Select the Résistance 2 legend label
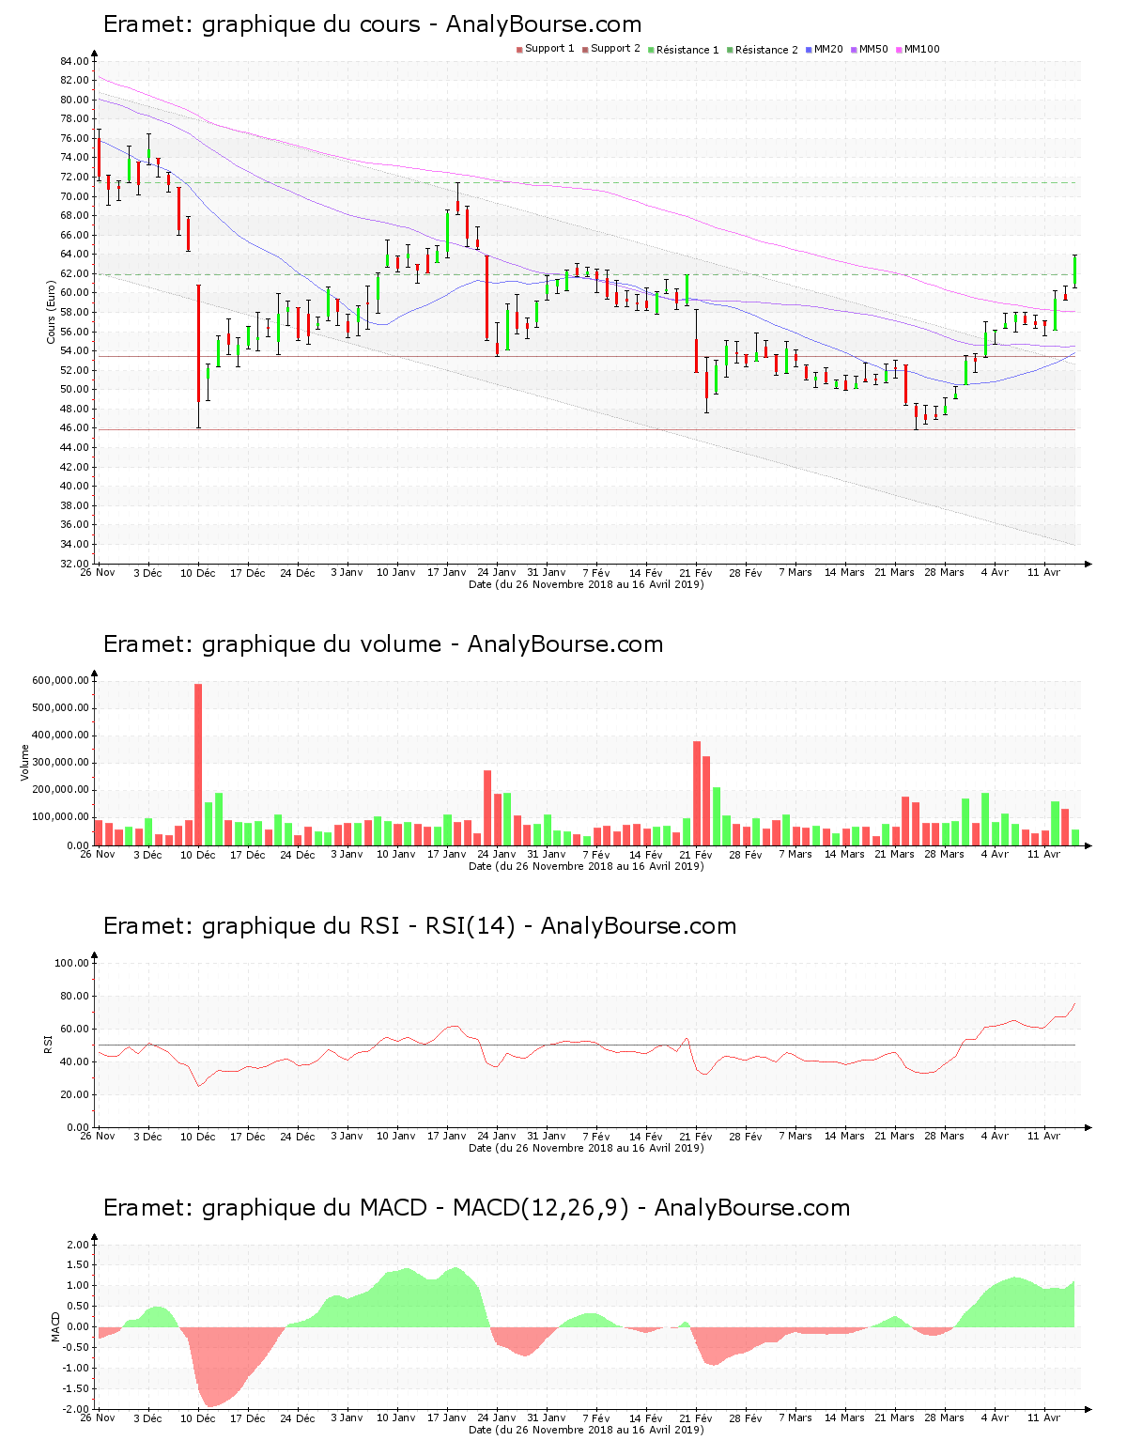1127x1456 pixels. click(766, 50)
